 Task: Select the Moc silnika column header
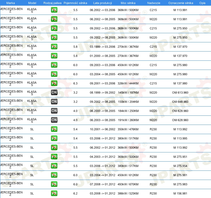tap(128, 3)
